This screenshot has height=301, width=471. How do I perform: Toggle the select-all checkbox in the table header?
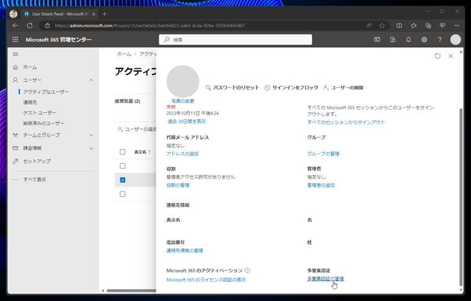point(123,151)
